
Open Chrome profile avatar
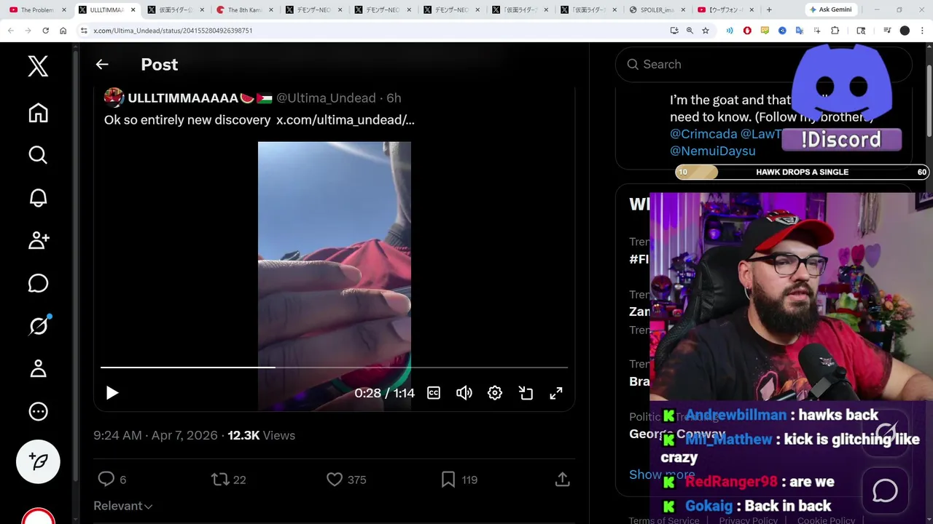pos(905,31)
